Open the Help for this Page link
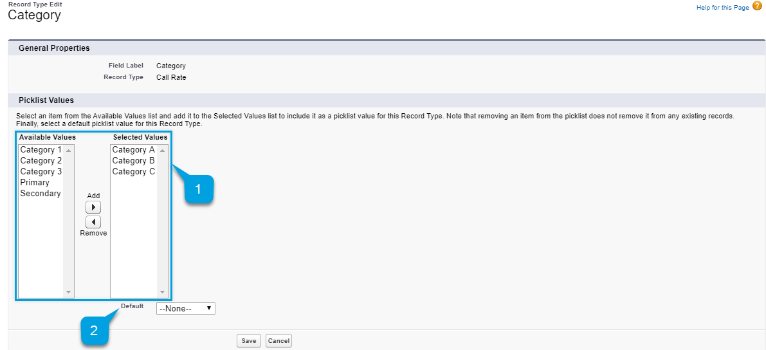Screen dimensions: 766x350 722,8
